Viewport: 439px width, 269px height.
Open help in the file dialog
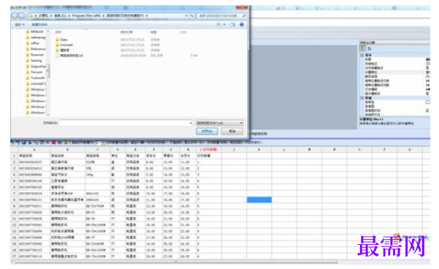pos(242,25)
